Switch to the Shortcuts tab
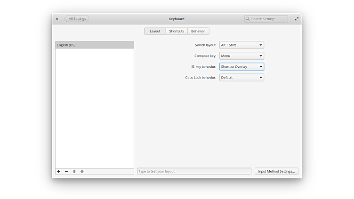The image size is (354, 199). point(177,31)
